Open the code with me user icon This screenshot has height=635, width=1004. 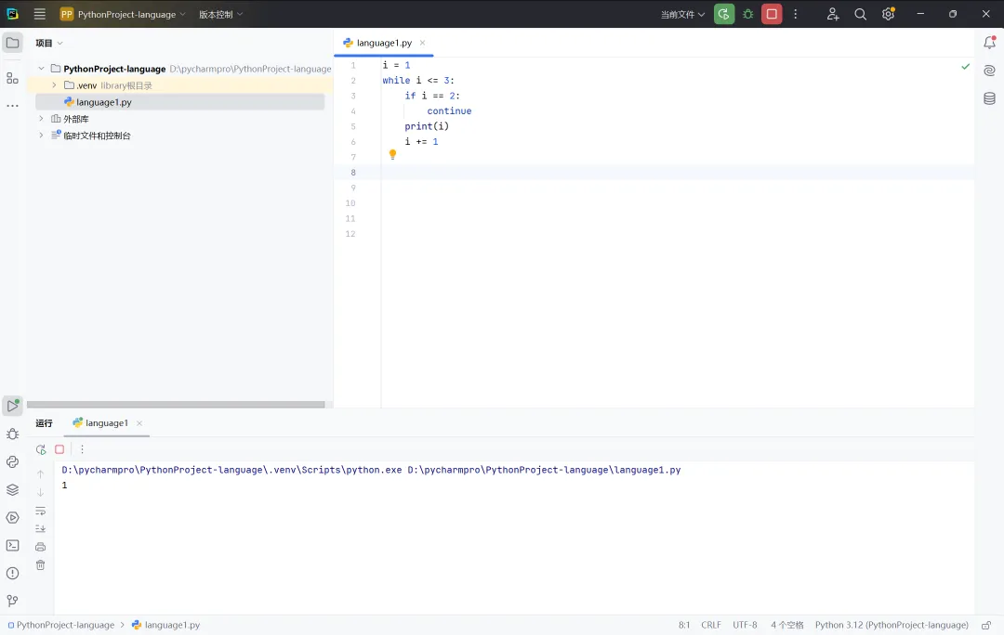pos(832,14)
